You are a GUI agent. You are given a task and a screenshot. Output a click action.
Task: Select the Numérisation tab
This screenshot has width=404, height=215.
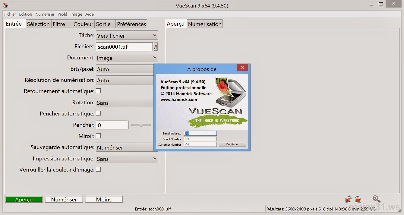tap(205, 24)
